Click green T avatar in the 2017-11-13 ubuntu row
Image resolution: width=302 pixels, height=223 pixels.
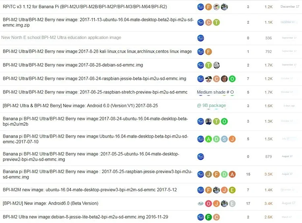[216, 23]
